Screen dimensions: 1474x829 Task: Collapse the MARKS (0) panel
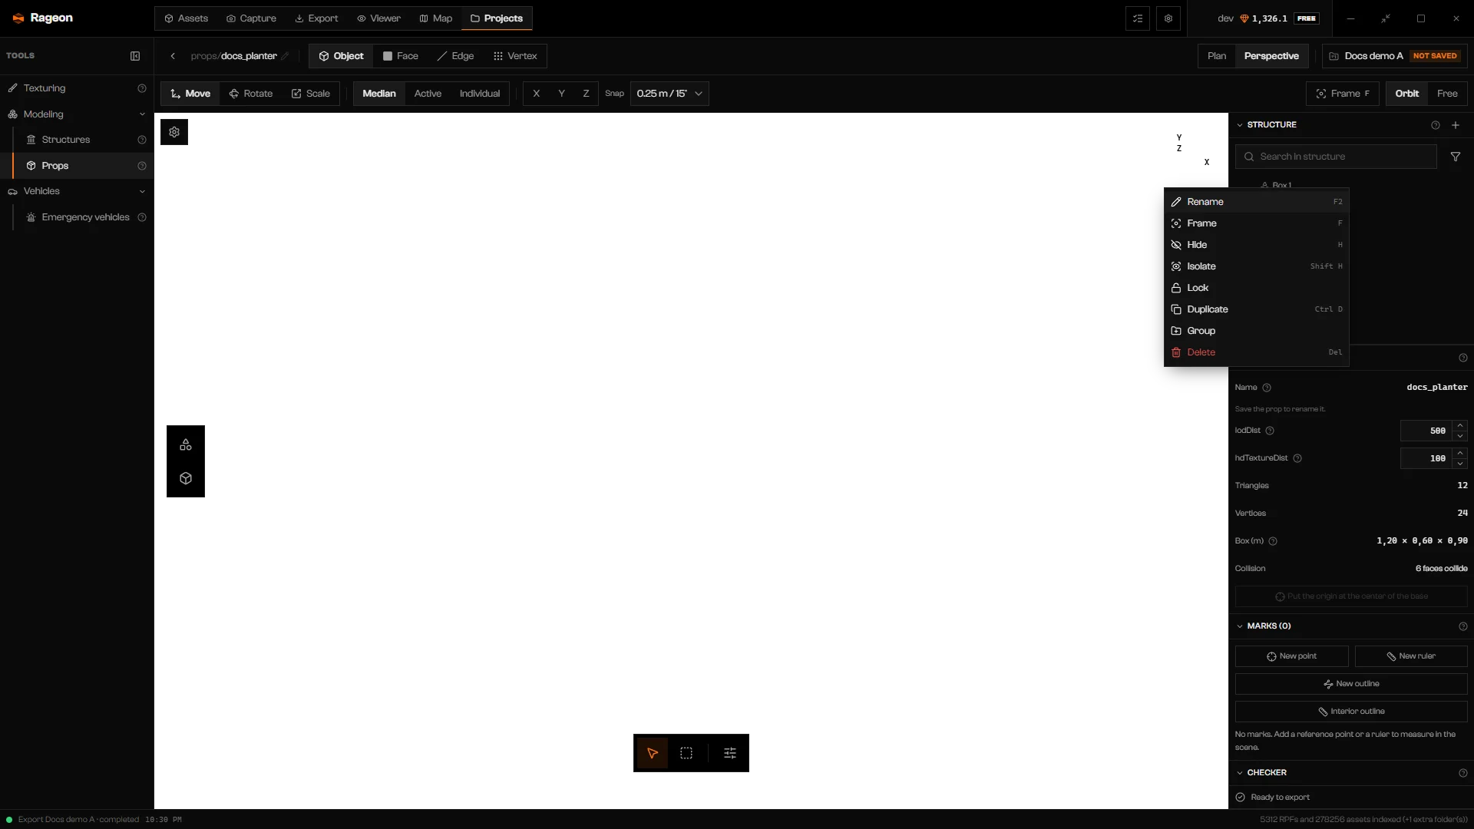point(1240,626)
